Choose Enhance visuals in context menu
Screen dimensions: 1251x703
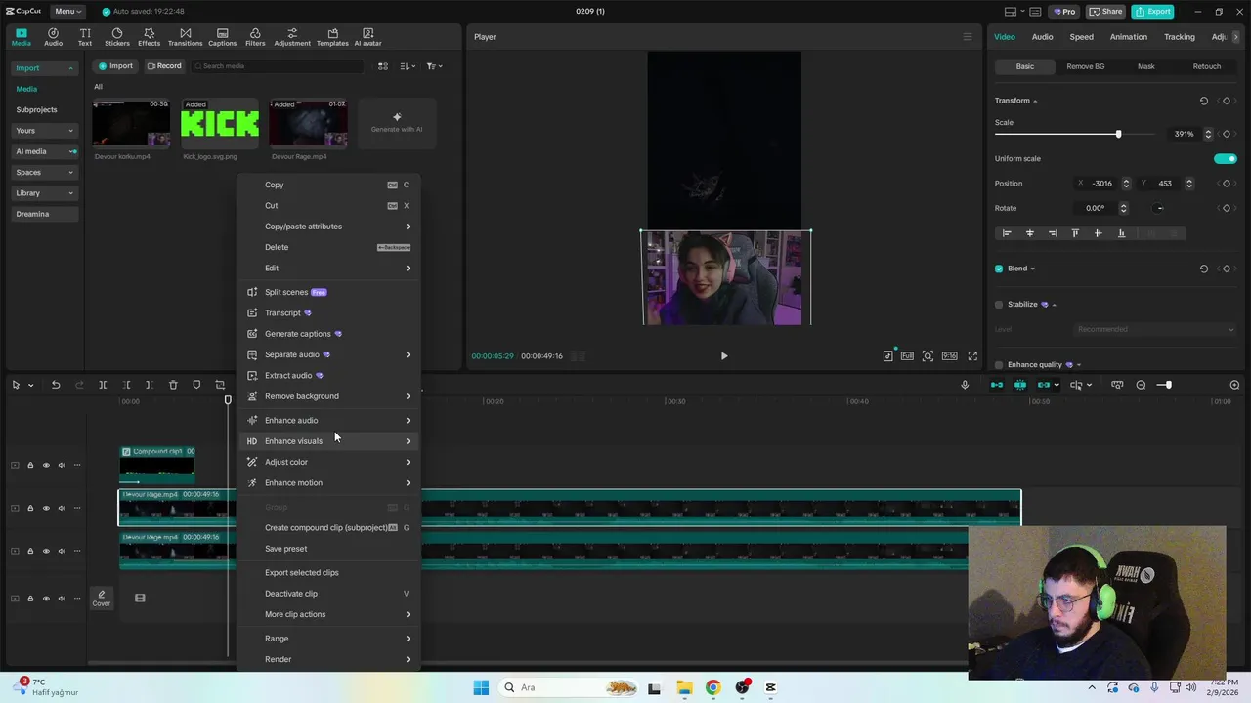click(329, 441)
